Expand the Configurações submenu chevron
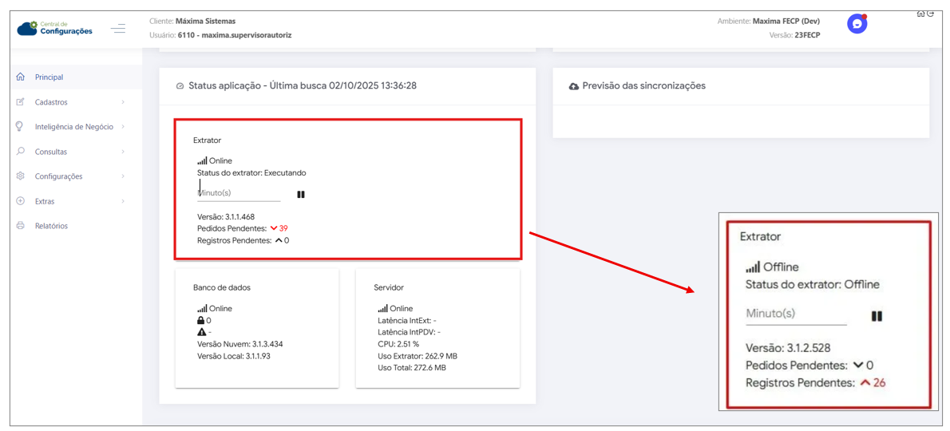950x431 pixels. (x=123, y=176)
